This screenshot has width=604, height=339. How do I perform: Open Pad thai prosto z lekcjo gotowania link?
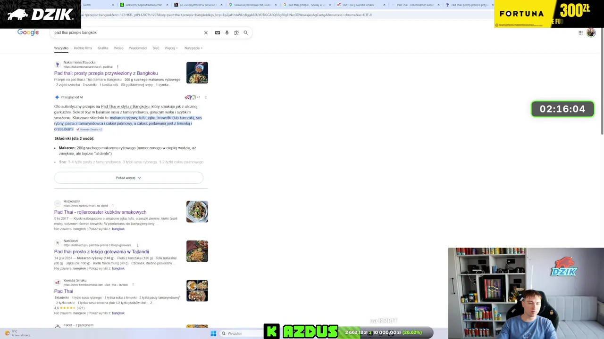point(101,252)
